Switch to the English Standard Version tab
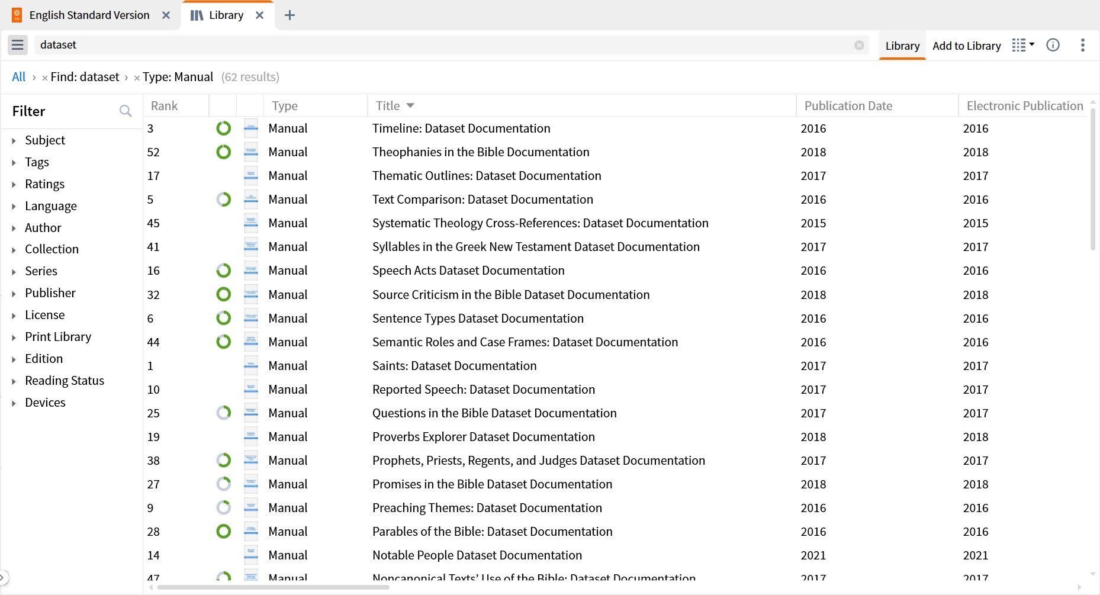Viewport: 1100px width, 595px height. (x=89, y=15)
